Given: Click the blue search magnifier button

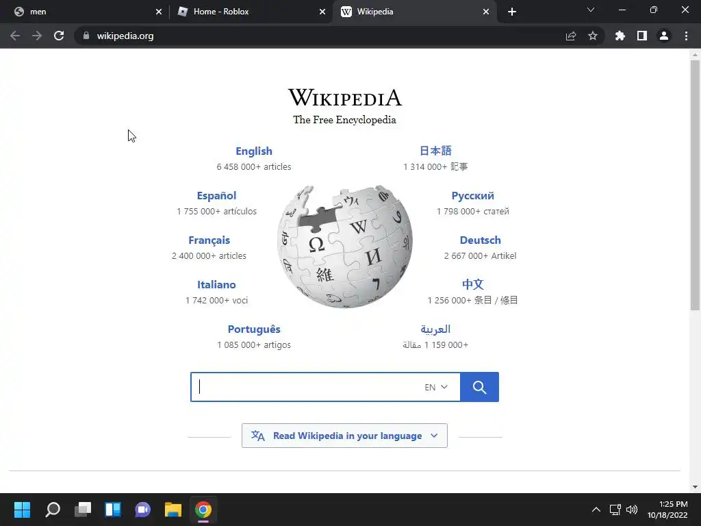Looking at the screenshot, I should [x=479, y=387].
